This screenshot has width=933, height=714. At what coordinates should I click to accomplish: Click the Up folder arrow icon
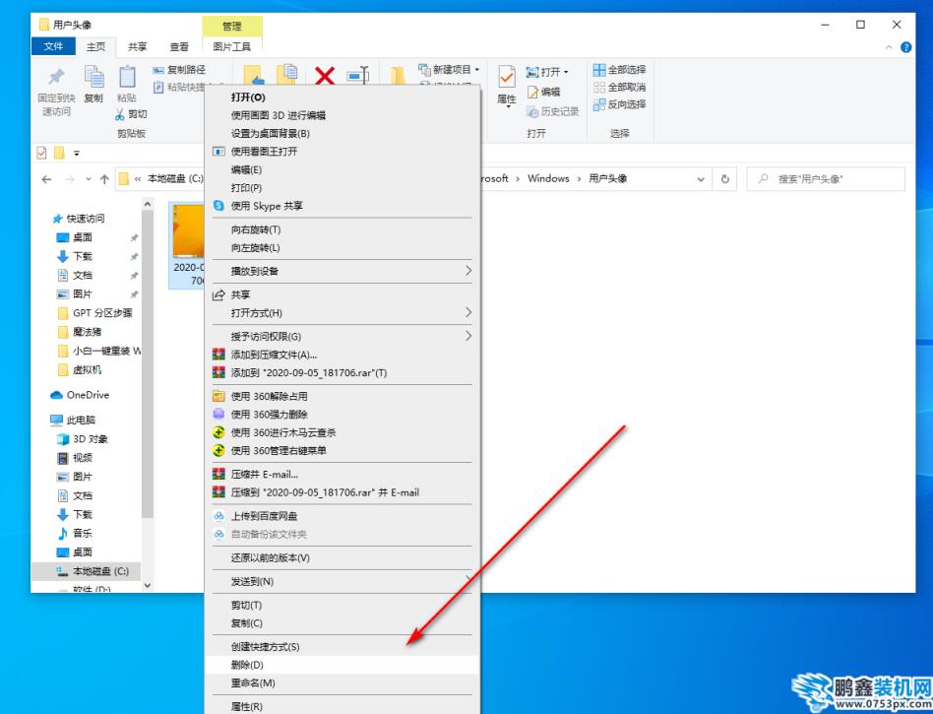pyautogui.click(x=104, y=179)
